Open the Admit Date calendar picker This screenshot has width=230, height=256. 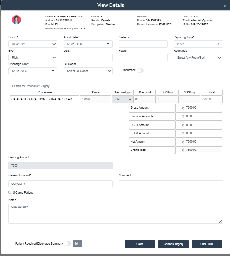coord(108,44)
